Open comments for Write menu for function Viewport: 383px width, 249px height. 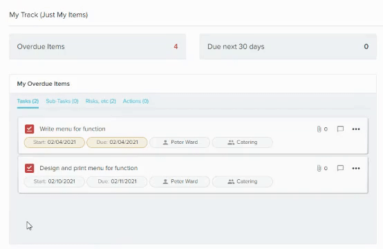pos(340,129)
